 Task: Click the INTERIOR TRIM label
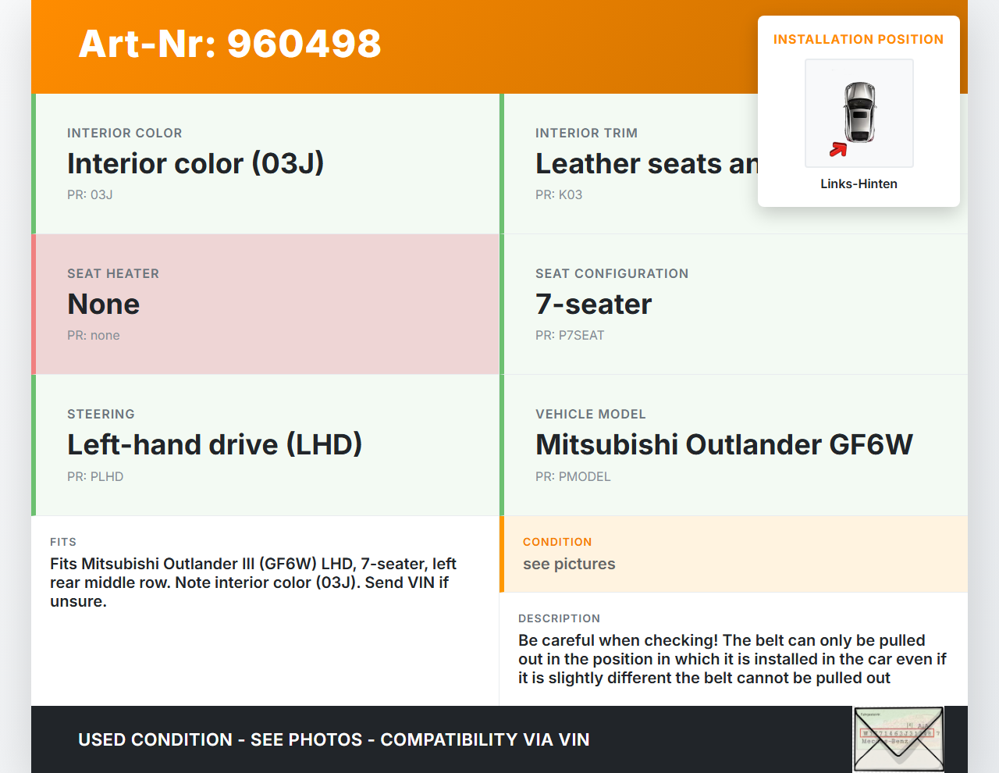click(x=586, y=133)
